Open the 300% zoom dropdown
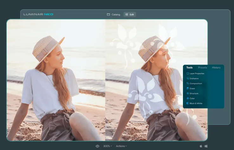The image size is (234, 150). (107, 146)
